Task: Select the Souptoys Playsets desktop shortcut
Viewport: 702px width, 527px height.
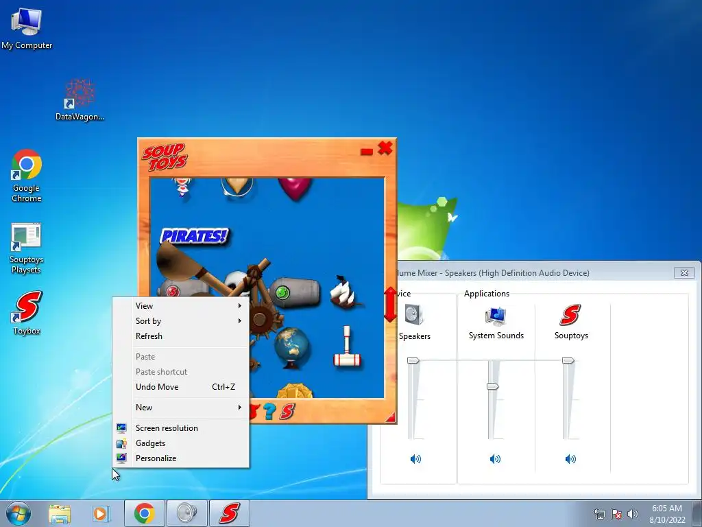Action: click(x=26, y=248)
